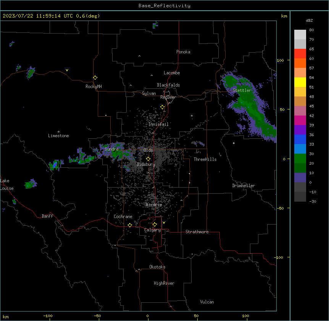Click the asterisk marker east of Innisfail

192,116
